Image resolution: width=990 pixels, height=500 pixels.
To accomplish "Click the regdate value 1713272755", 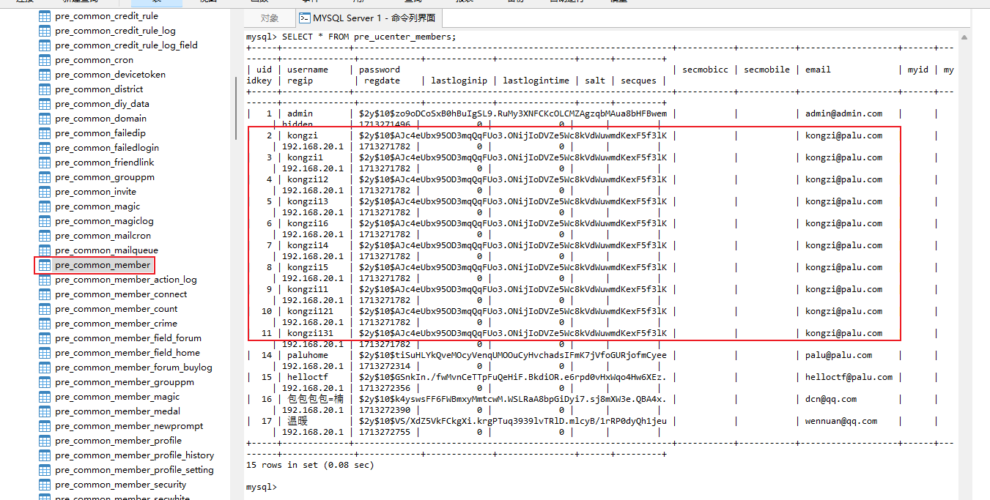I will (x=385, y=432).
